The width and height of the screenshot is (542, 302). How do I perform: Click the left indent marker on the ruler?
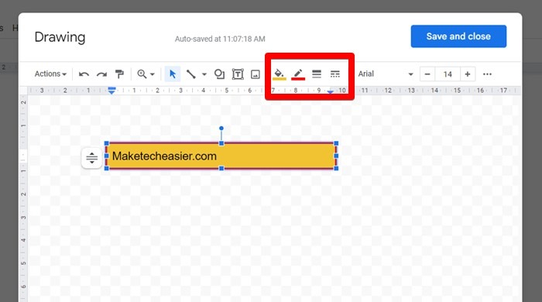111,91
